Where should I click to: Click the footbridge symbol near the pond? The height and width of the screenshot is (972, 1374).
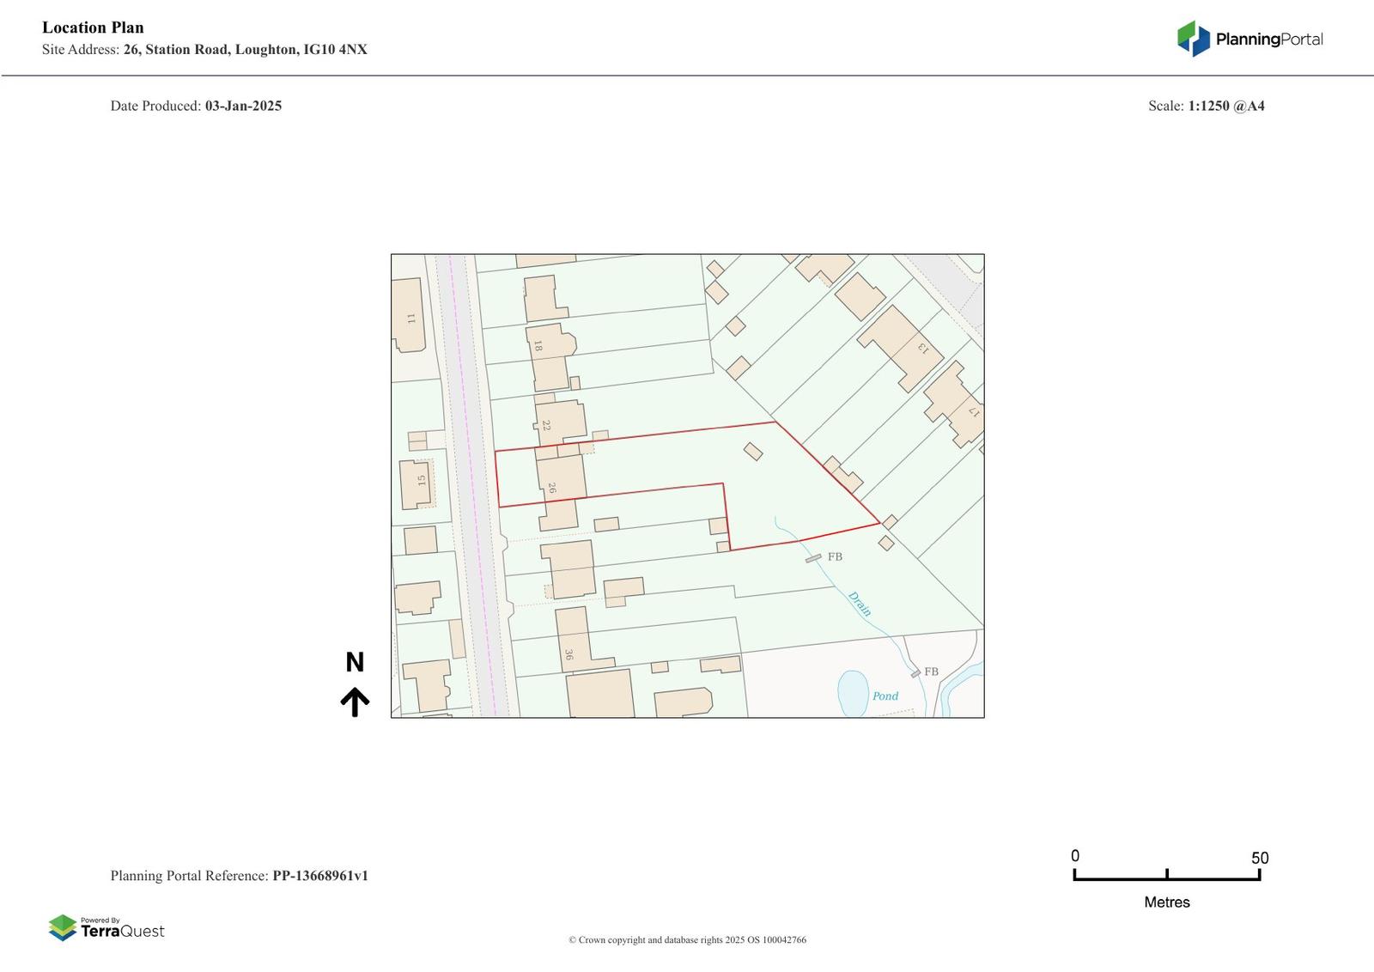pyautogui.click(x=915, y=673)
